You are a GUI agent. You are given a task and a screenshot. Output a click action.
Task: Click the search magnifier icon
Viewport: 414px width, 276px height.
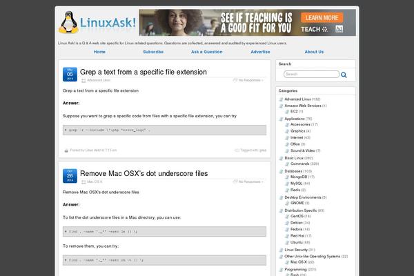coord(344,75)
